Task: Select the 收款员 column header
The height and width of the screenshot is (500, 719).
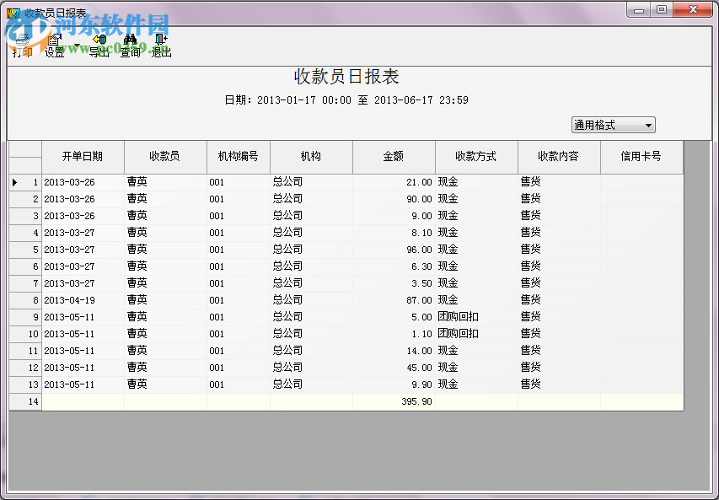Action: click(x=164, y=157)
